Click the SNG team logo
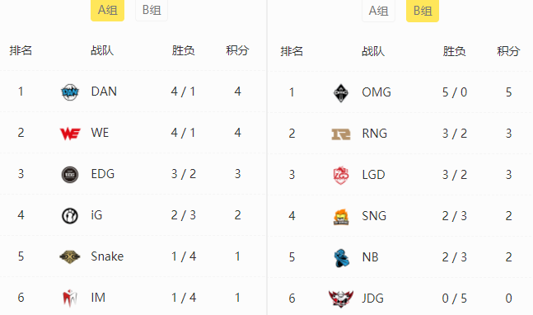 pyautogui.click(x=341, y=217)
